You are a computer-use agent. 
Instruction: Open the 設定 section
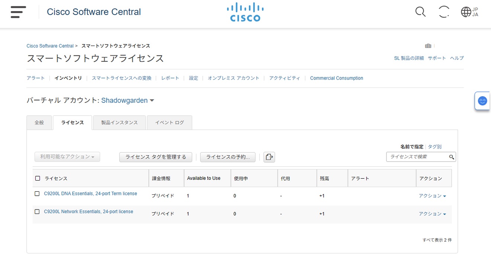[193, 78]
